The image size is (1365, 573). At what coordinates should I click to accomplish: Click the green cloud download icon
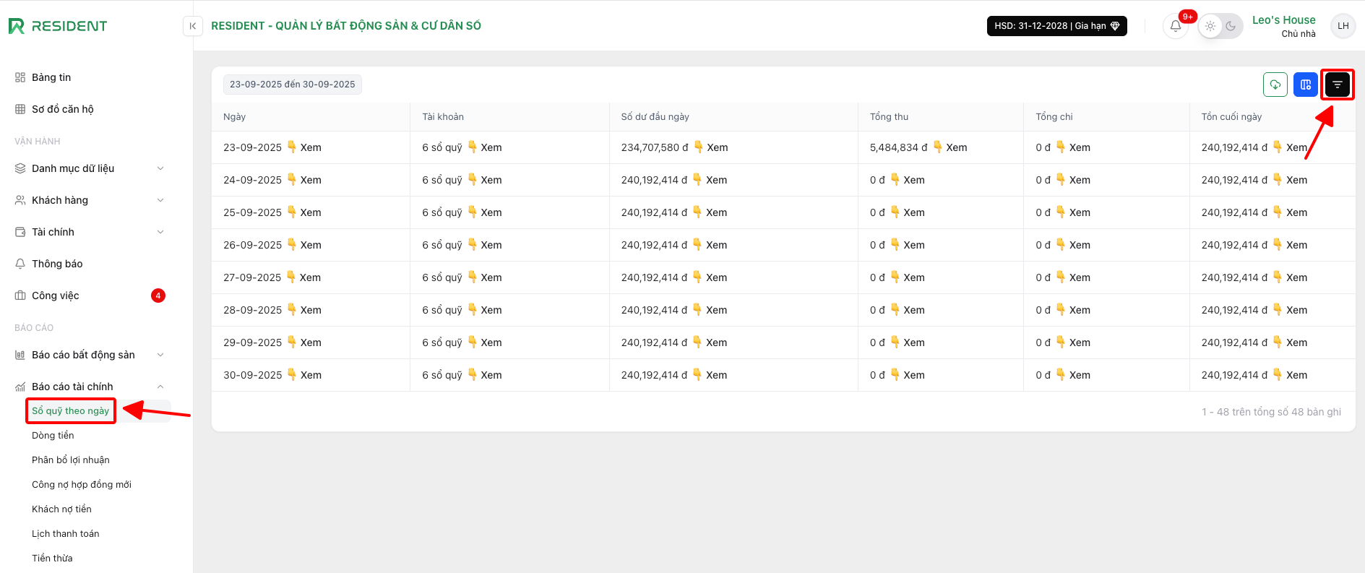point(1275,85)
